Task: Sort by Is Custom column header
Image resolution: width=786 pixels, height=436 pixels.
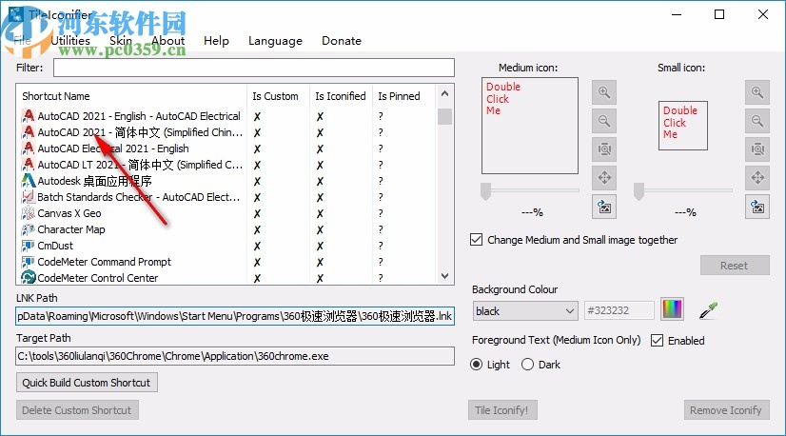Action: pos(278,96)
